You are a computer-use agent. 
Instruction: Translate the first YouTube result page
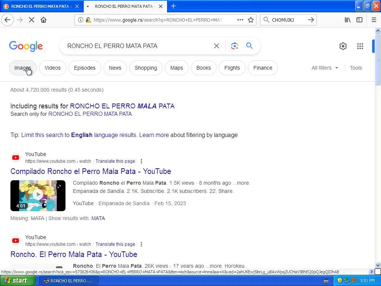tap(115, 161)
